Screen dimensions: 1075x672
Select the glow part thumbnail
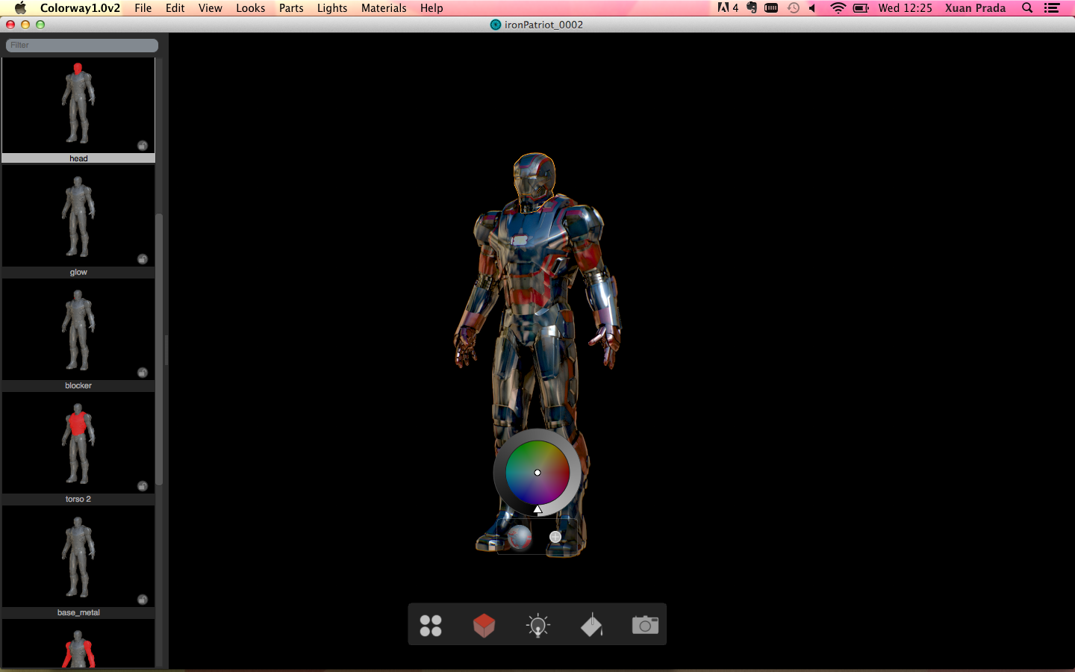click(x=78, y=217)
